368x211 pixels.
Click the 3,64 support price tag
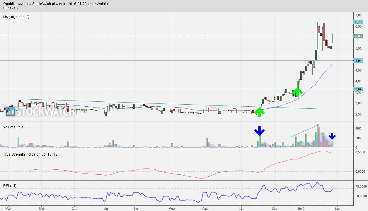[358, 89]
